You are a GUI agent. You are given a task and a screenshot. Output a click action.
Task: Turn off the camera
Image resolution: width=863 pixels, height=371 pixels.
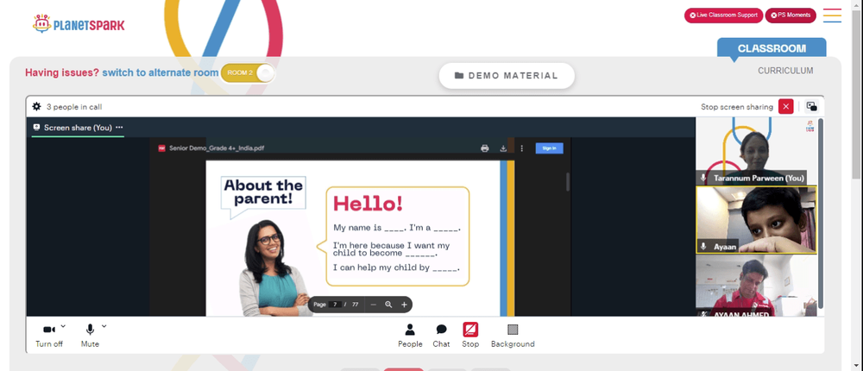(49, 336)
